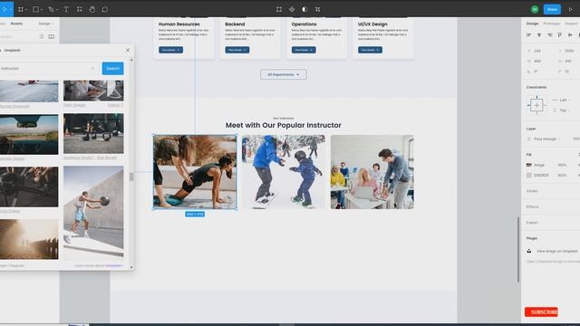
Task: Click the Unsplash plugin icon in Plugin section
Action: (x=529, y=251)
